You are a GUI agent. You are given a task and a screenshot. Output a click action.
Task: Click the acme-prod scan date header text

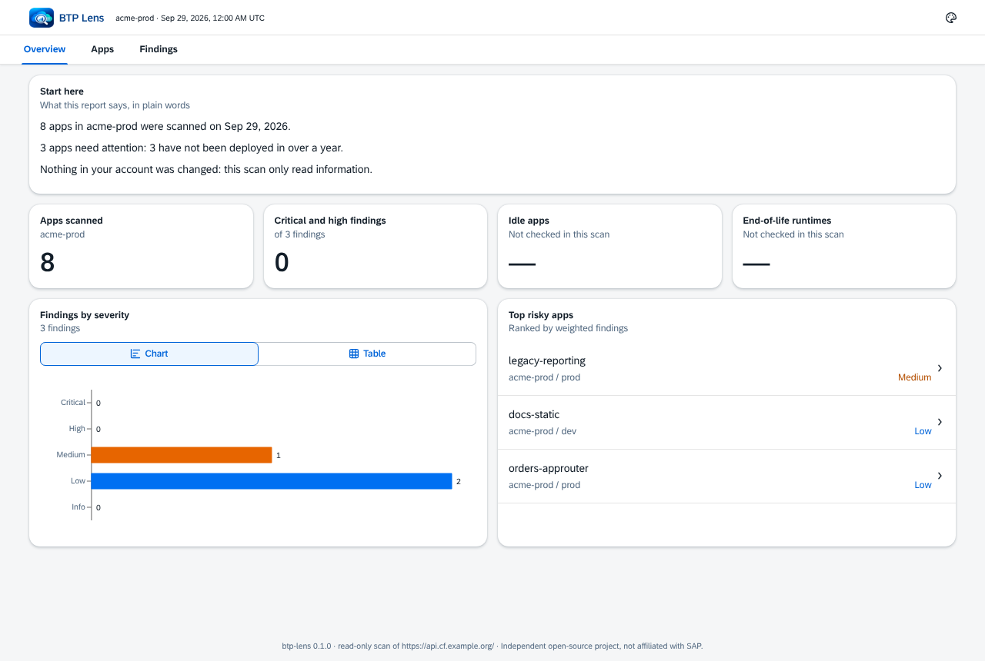click(190, 18)
